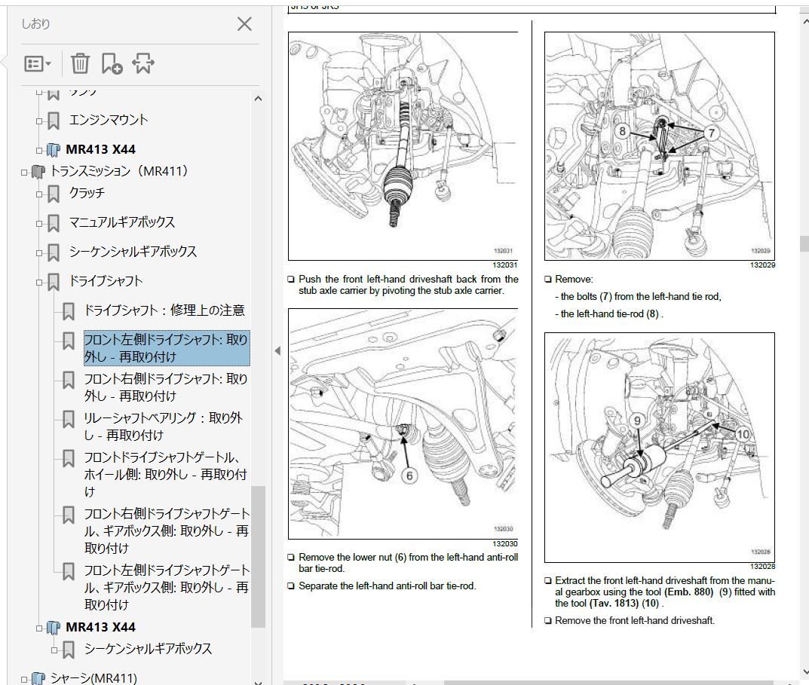The height and width of the screenshot is (685, 809).
Task: Open リレーシャフトベアリング bookmark
Action: (x=164, y=427)
